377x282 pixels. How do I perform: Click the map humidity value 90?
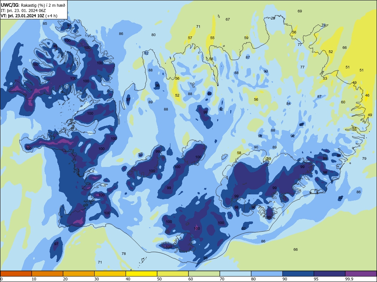[x=256, y=147]
